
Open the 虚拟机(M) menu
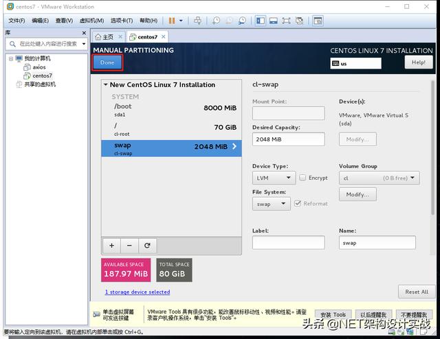click(91, 21)
